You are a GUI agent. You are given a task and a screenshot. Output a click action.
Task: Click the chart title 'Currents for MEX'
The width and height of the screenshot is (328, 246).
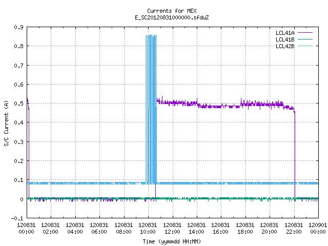172,11
